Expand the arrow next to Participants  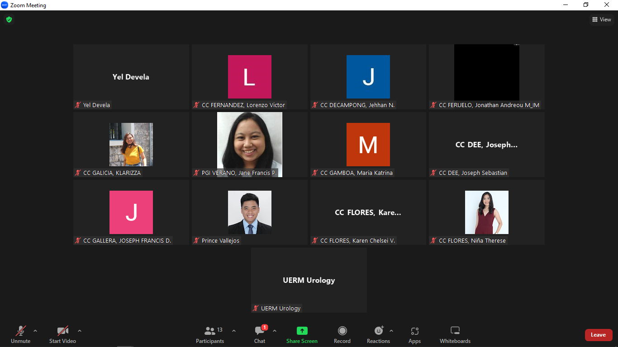click(234, 331)
